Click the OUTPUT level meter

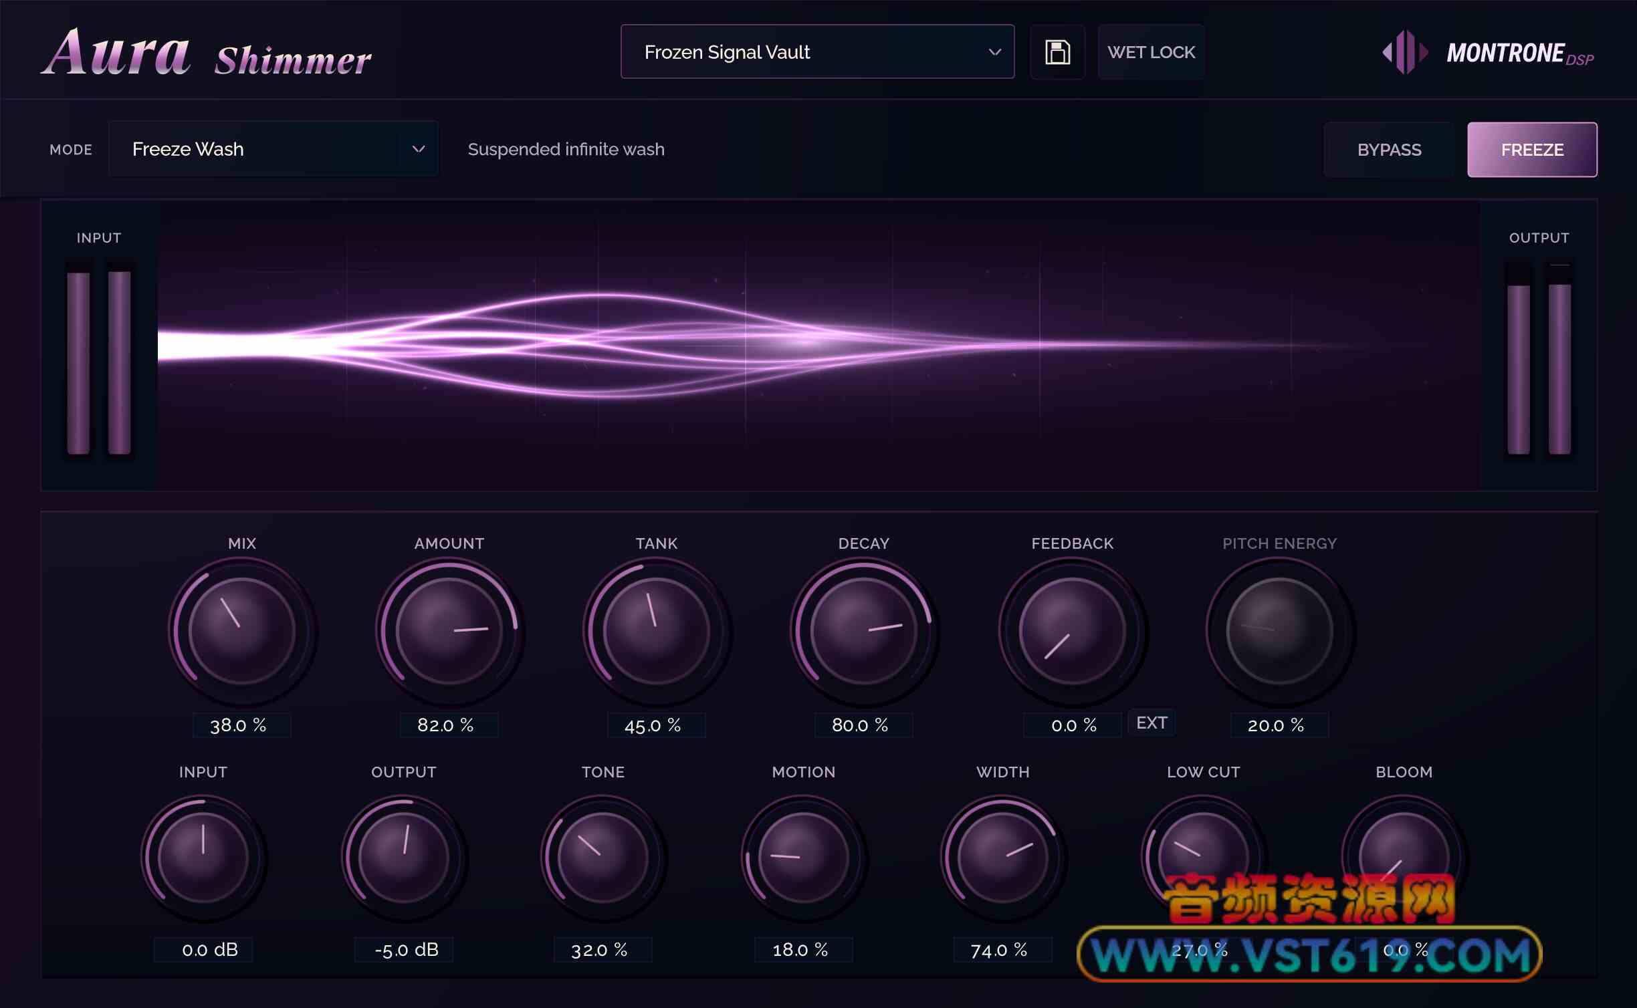[x=1539, y=359]
